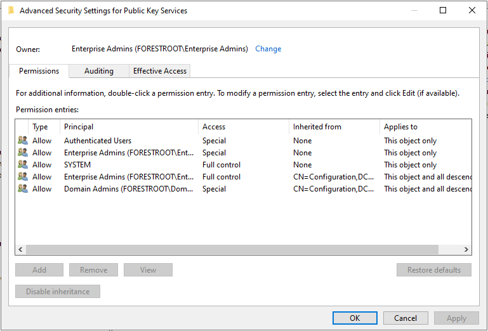This screenshot has width=488, height=331.
Task: Click the folder icon in title bar
Action: tap(11, 11)
